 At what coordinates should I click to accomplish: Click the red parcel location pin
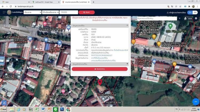point(100,82)
